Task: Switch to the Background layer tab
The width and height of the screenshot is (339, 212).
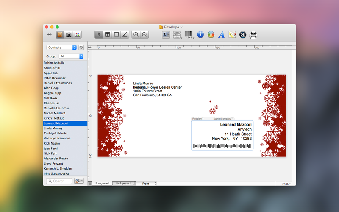Action: coord(123,184)
